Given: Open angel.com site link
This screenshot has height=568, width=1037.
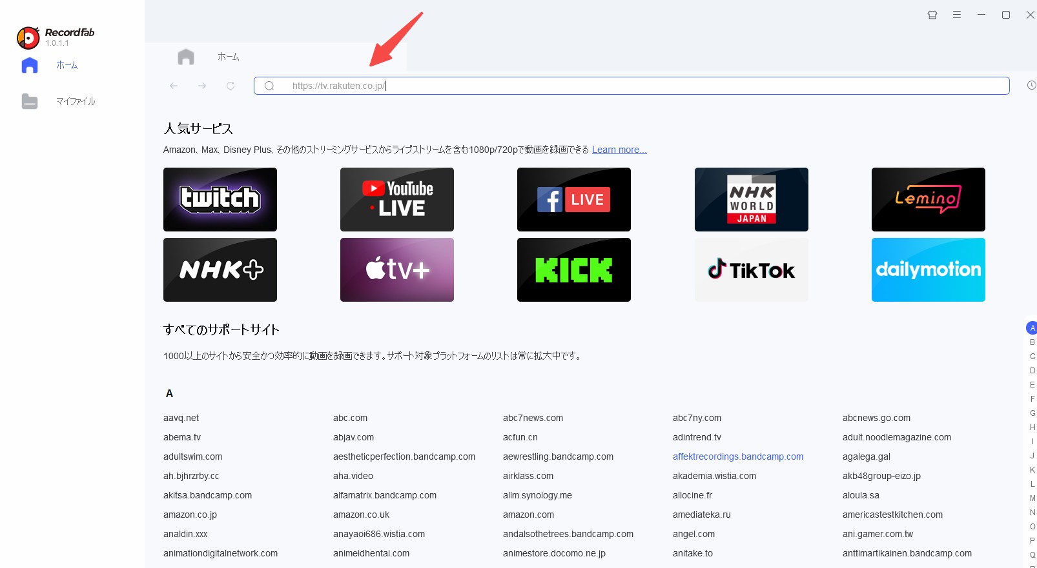Looking at the screenshot, I should 693,534.
